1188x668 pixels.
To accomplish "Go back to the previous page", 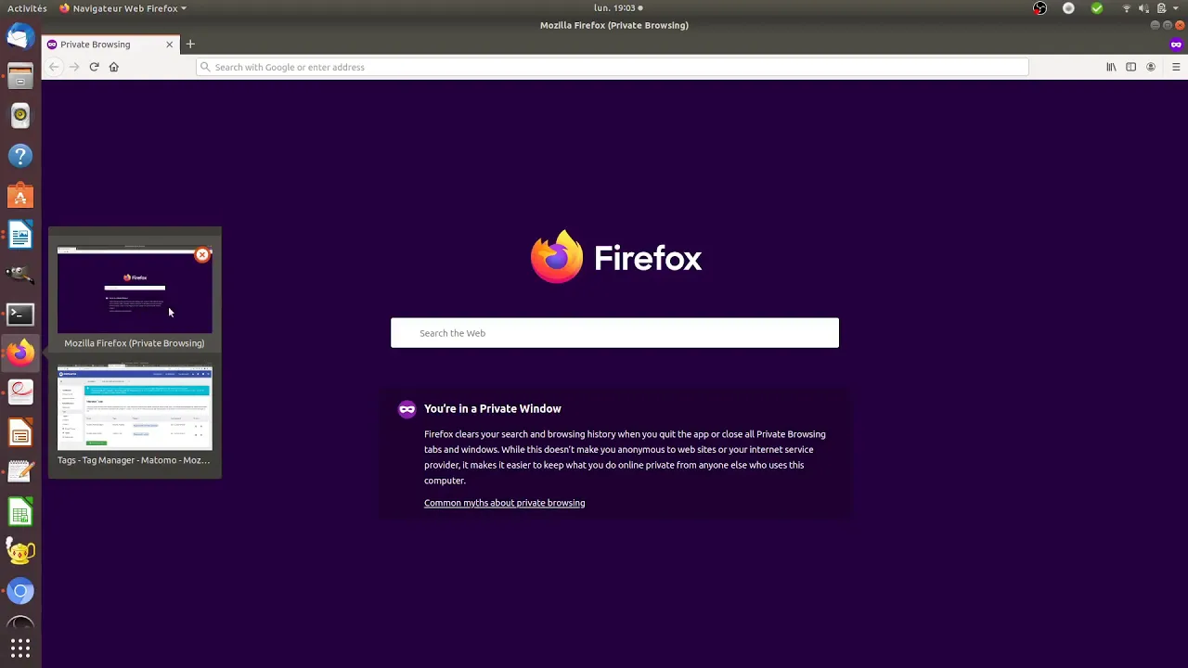I will point(54,67).
